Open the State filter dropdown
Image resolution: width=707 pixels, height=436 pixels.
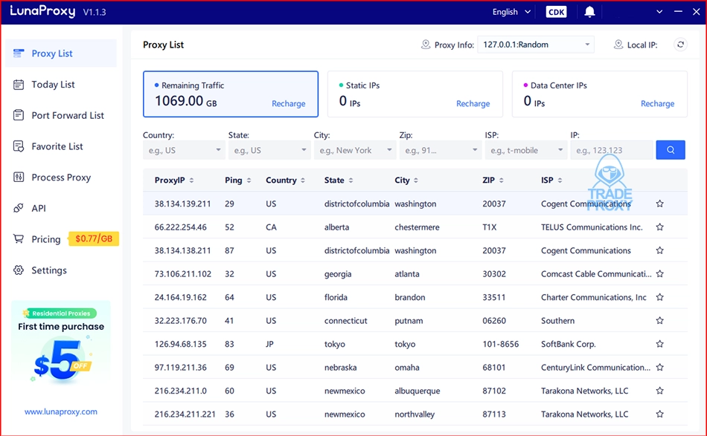pyautogui.click(x=269, y=150)
